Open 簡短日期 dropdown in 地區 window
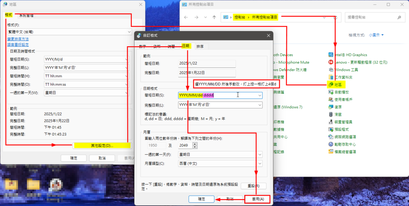Screen dimensions: 409x206 click(86, 59)
